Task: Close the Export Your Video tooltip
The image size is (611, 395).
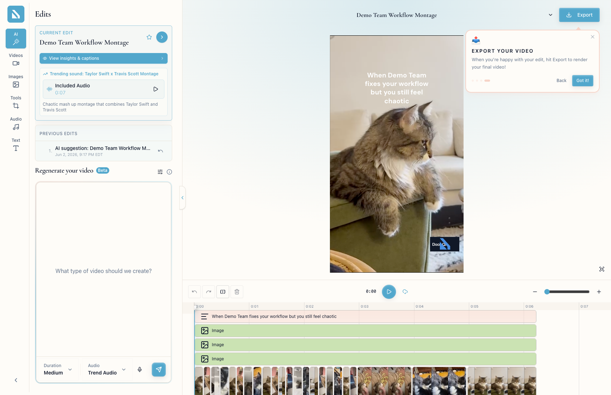Action: pyautogui.click(x=593, y=37)
